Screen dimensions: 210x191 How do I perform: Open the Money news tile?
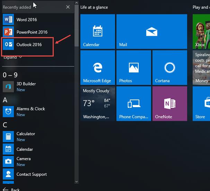pos(201,68)
